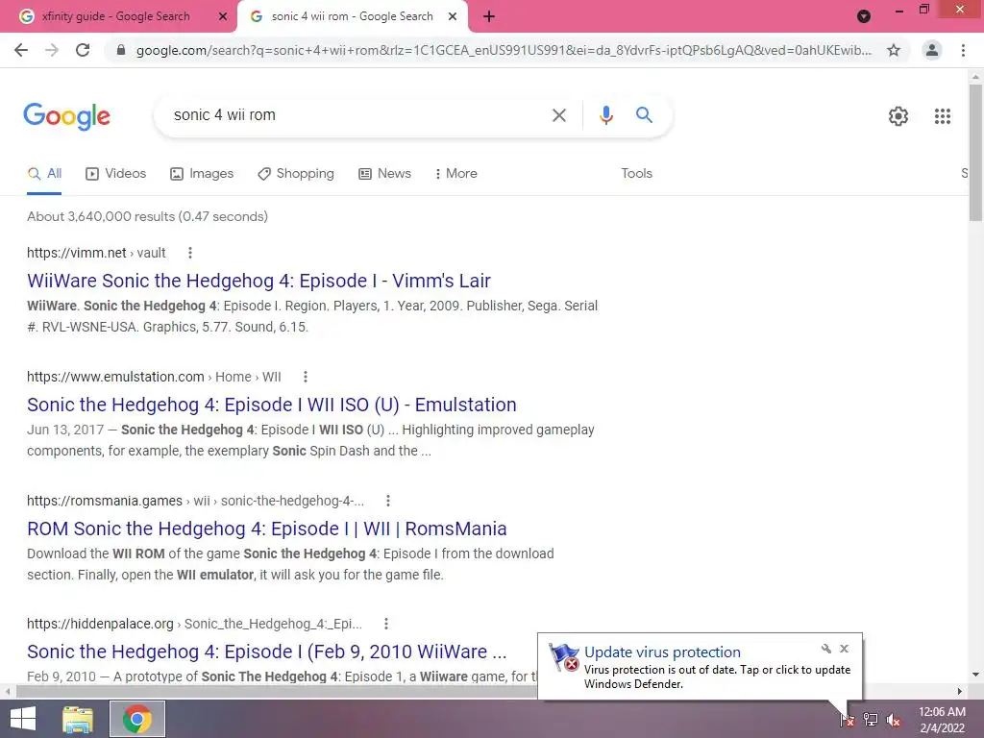Click the Google logo
Viewport: 984px width, 738px height.
(x=66, y=116)
